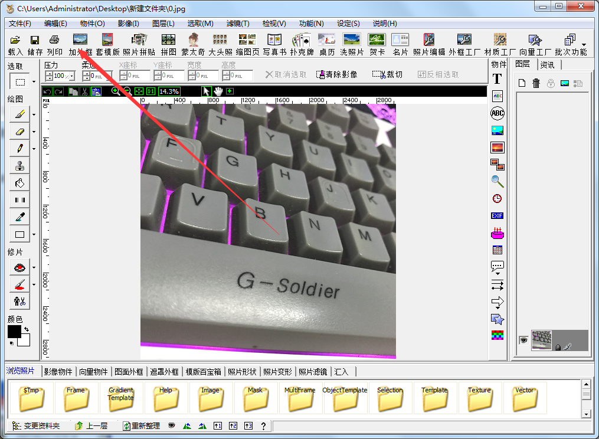The image size is (599, 439).
Task: Open the 照片拼贴 collage tool
Action: (x=139, y=45)
